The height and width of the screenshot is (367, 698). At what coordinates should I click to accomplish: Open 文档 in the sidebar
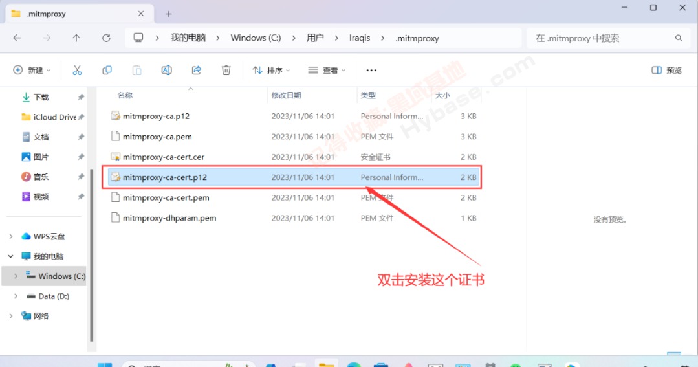coord(41,137)
